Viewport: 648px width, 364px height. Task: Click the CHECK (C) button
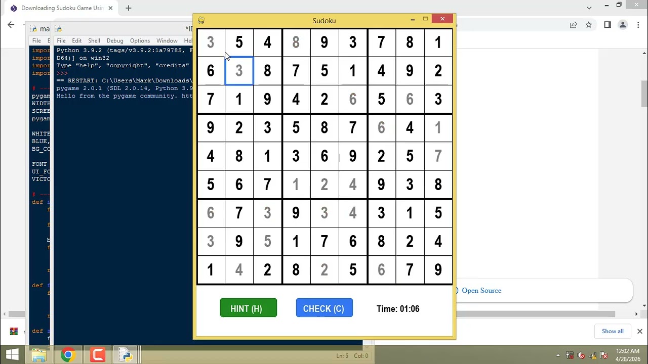pyautogui.click(x=324, y=308)
